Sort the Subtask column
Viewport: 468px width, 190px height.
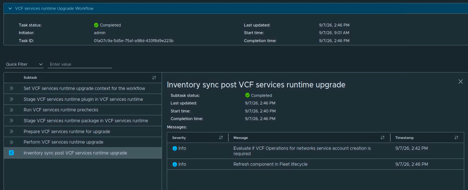[x=154, y=78]
